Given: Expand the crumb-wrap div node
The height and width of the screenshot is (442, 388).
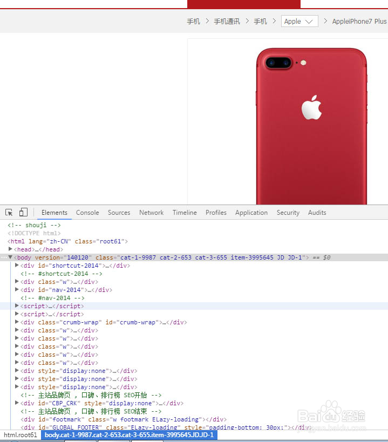Looking at the screenshot, I should (17, 322).
